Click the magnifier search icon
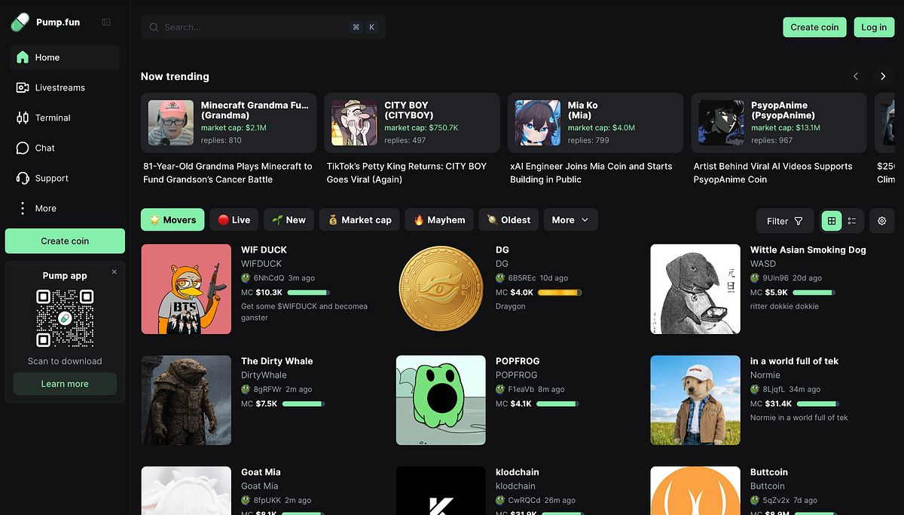The width and height of the screenshot is (904, 515). [154, 27]
